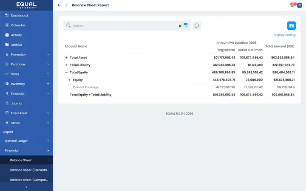The image size is (306, 191).
Task: Select Balance Sheet report item
Action: pyautogui.click(x=26, y=160)
